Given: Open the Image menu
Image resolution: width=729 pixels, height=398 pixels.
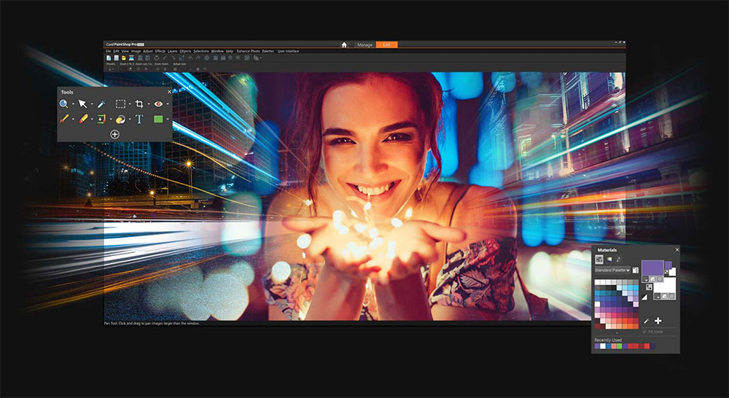Looking at the screenshot, I should [x=136, y=51].
